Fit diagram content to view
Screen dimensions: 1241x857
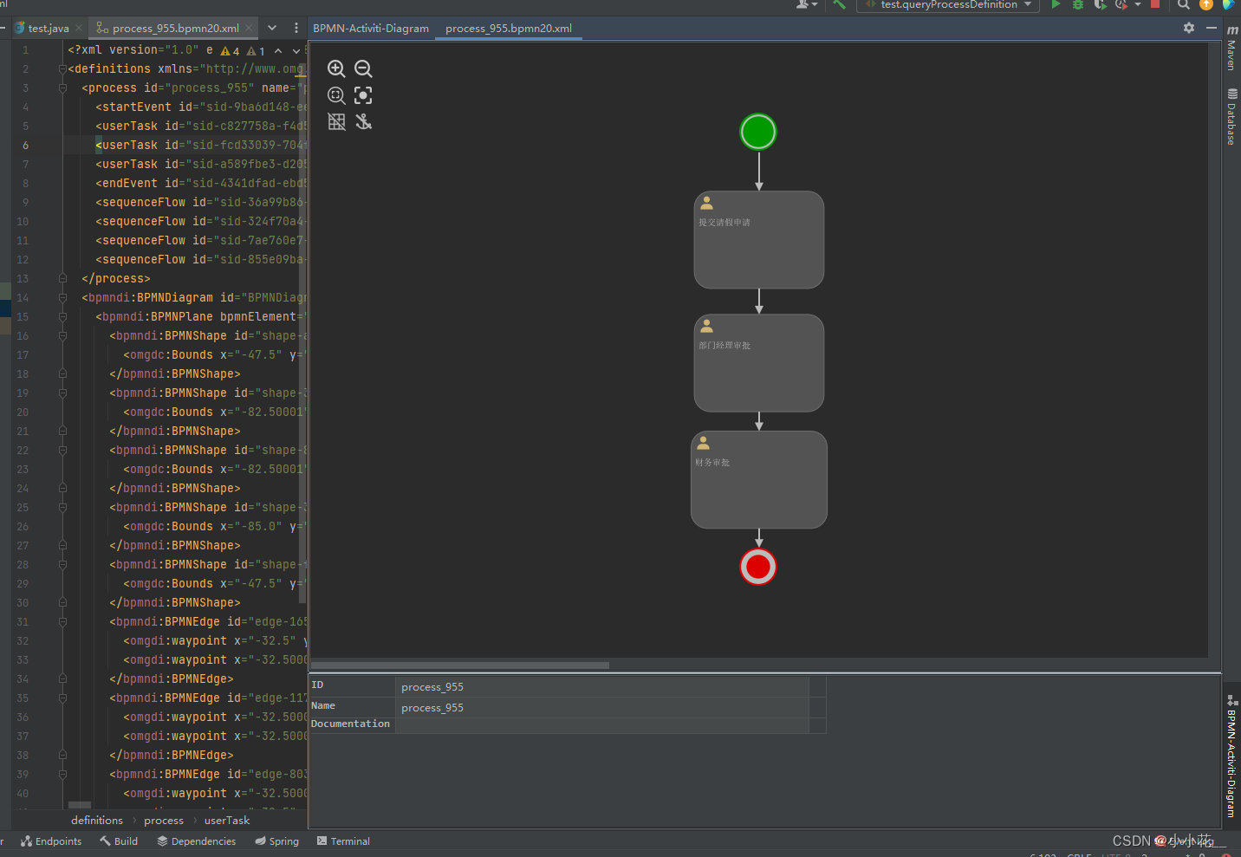click(x=363, y=95)
